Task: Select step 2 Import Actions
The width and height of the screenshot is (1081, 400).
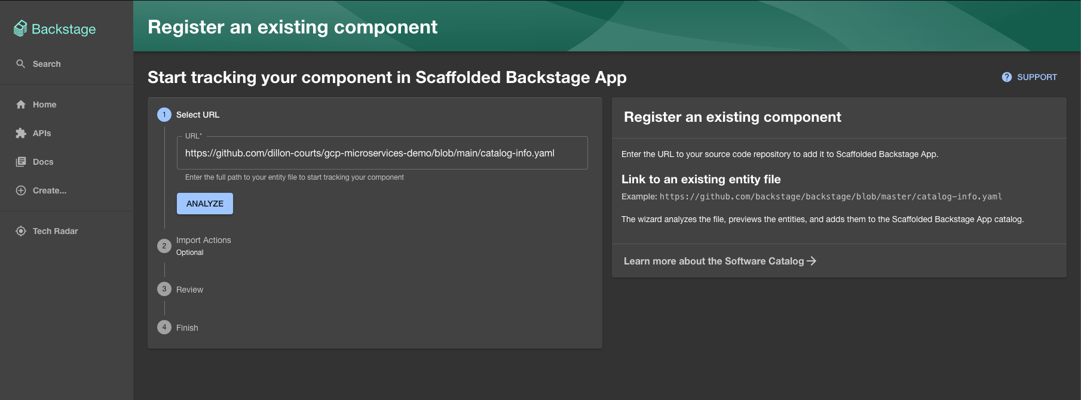Action: (203, 240)
